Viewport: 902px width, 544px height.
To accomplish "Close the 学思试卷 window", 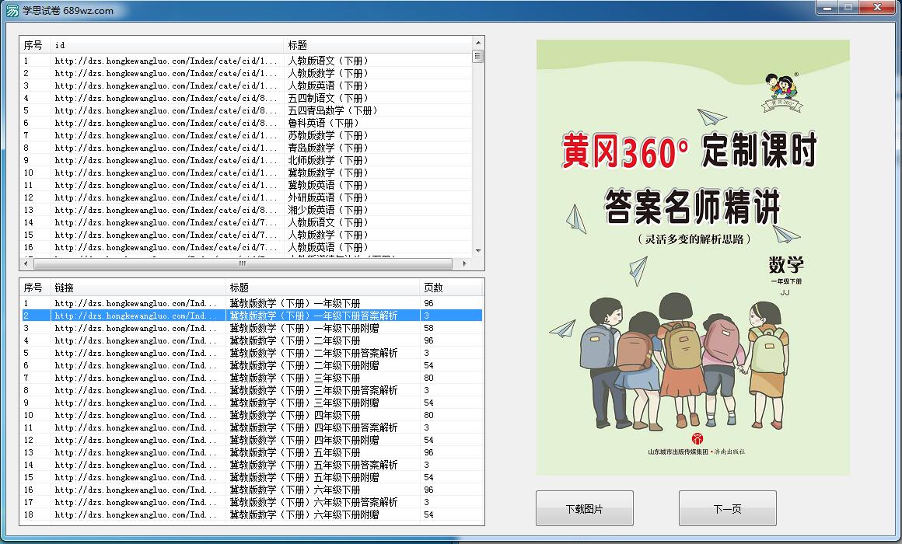I will click(879, 8).
